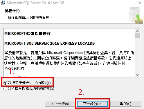
Task: Click the license agreement scrollbar thumb
Action: [137, 36]
